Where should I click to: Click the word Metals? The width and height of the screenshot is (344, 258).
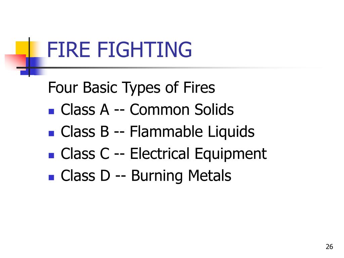pyautogui.click(x=210, y=176)
